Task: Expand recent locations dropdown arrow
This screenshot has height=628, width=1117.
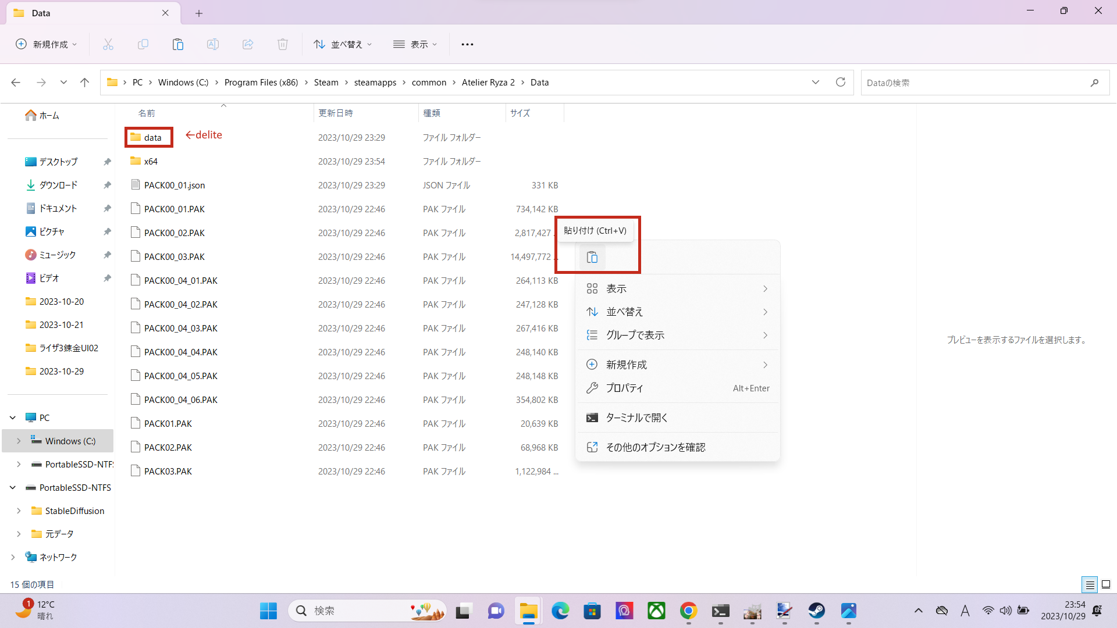Action: [x=63, y=83]
